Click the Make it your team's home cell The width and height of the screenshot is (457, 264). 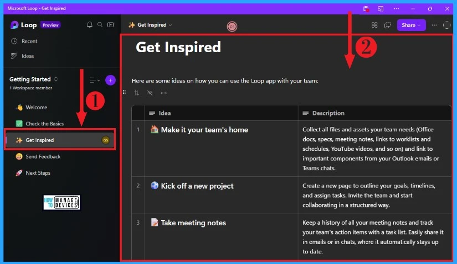(x=221, y=149)
